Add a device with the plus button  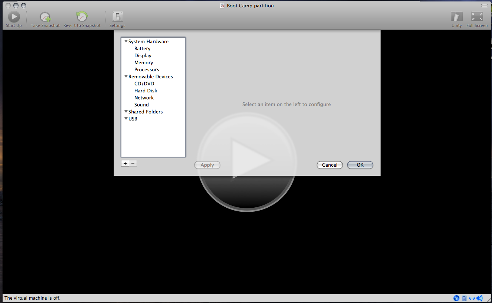(x=125, y=163)
